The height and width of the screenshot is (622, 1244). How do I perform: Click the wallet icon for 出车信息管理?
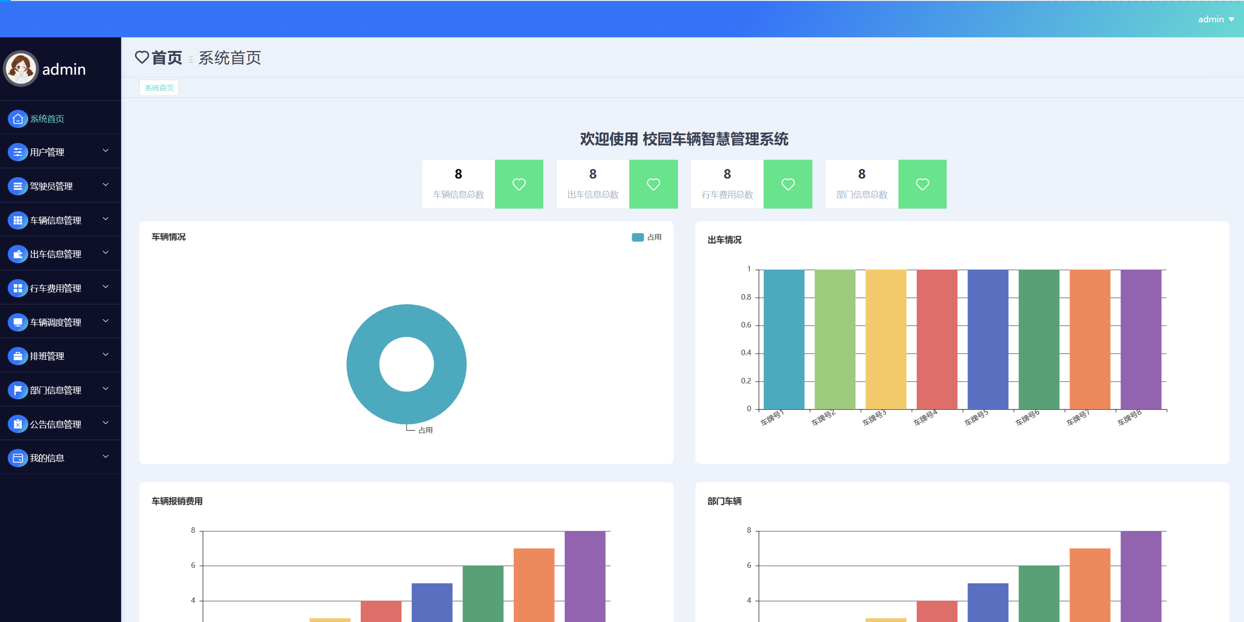pyautogui.click(x=18, y=254)
